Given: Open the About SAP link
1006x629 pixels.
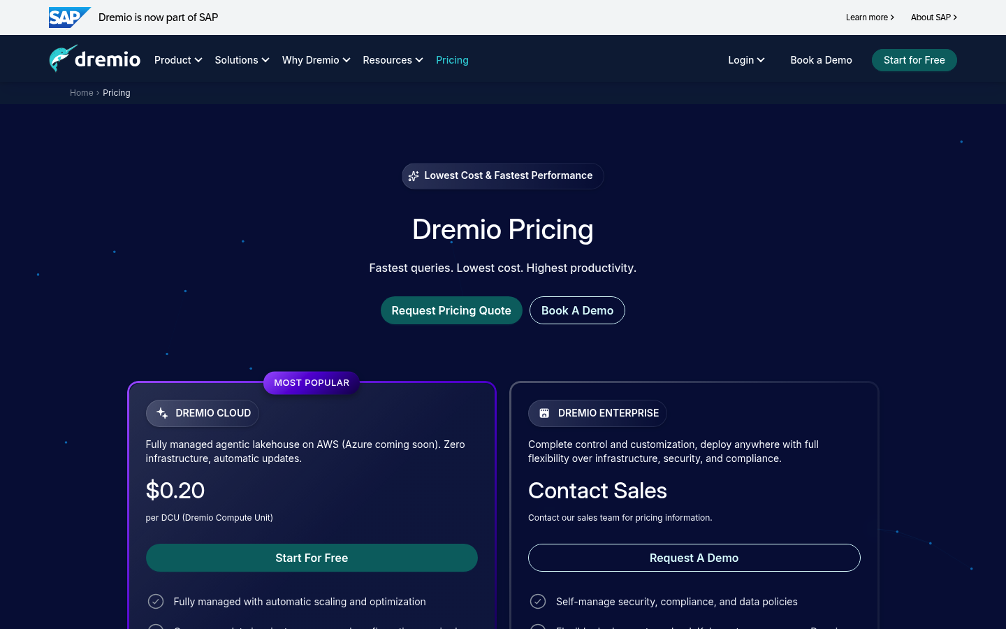Looking at the screenshot, I should (934, 17).
